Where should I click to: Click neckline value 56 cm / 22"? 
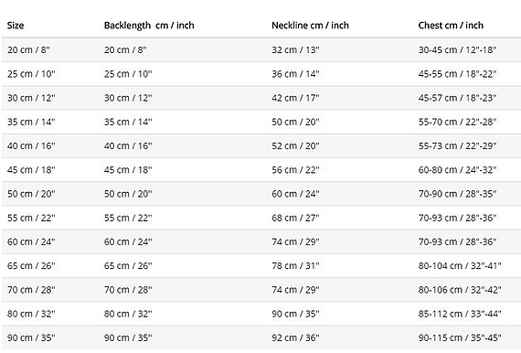pyautogui.click(x=295, y=170)
